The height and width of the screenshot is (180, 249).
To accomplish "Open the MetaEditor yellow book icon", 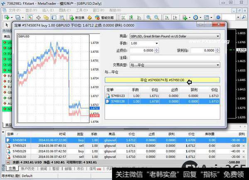I will pyautogui.click(x=90, y=17).
